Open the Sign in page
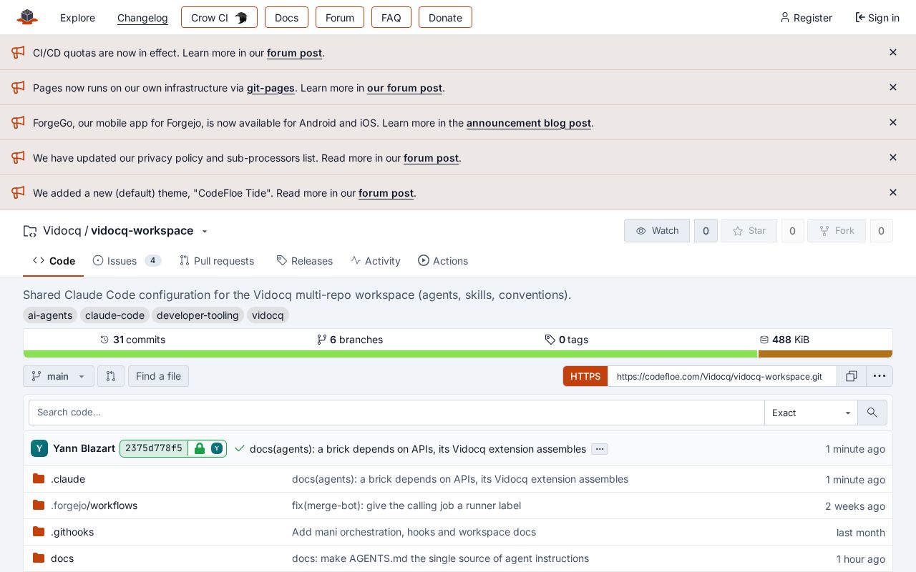This screenshot has width=916, height=572. pyautogui.click(x=877, y=18)
